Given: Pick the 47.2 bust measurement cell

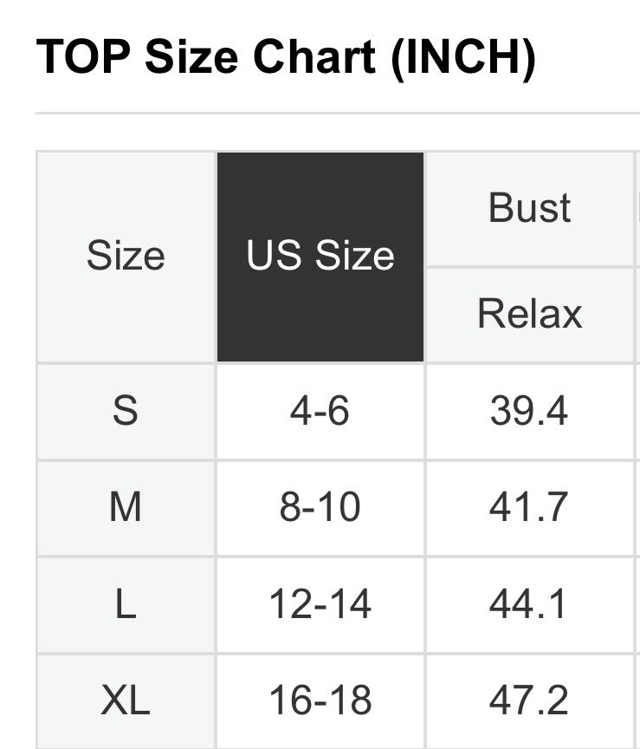Looking at the screenshot, I should [x=529, y=700].
